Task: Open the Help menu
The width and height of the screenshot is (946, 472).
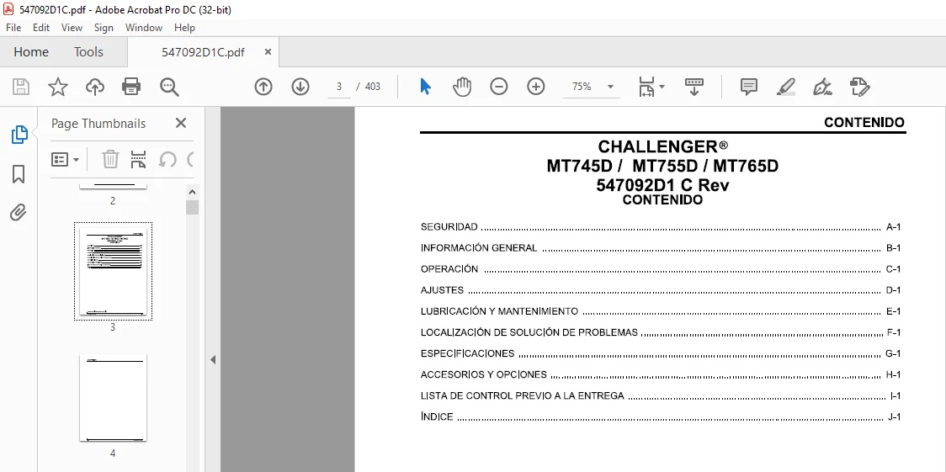Action: pos(184,27)
